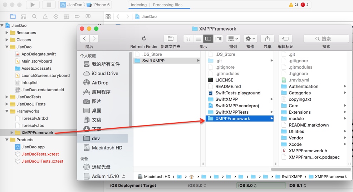Screen dimensions: 353x192
Task: Open the issue navigator warning icon
Action: tap(45, 16)
